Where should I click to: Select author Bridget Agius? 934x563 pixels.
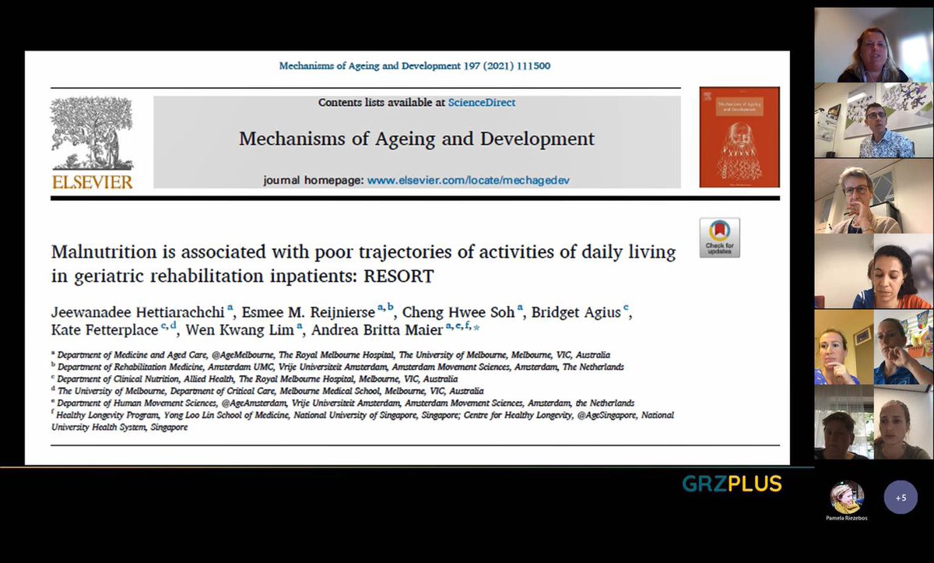pos(576,312)
